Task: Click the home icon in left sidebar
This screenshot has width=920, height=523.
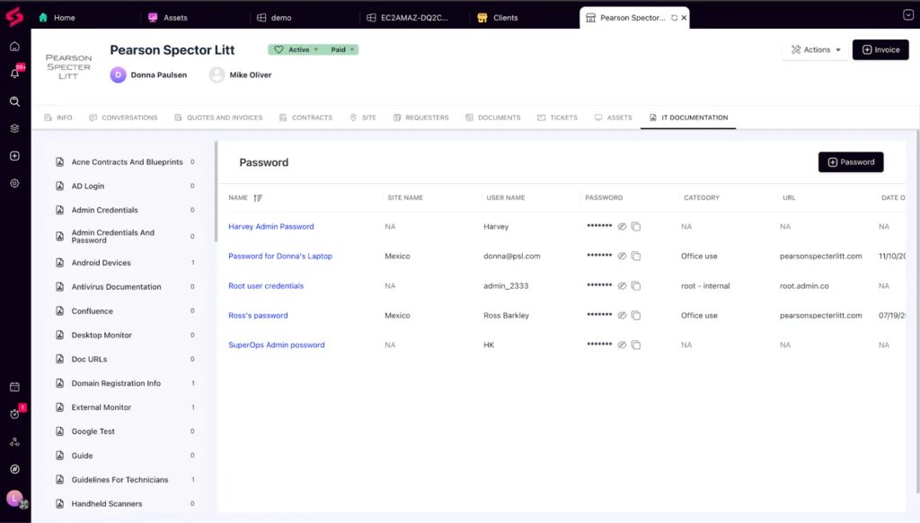Action: [14, 47]
